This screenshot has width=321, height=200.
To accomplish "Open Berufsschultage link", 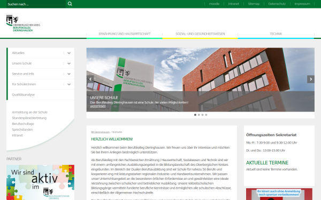I will [x=23, y=124].
